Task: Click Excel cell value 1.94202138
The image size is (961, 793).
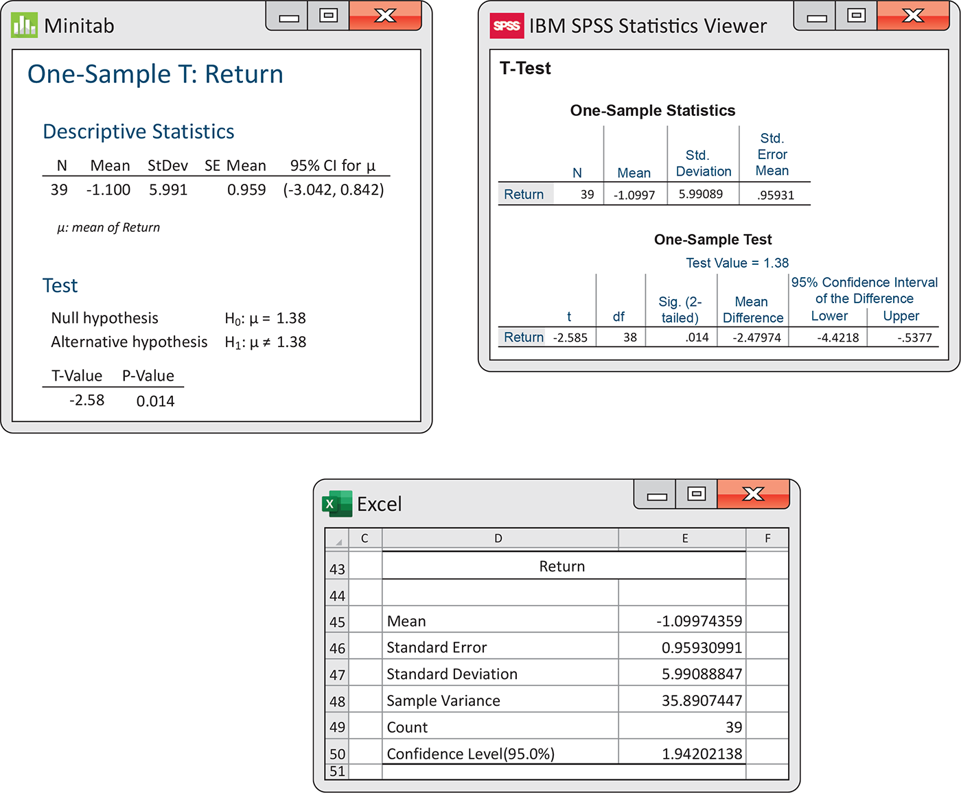Action: pos(682,753)
